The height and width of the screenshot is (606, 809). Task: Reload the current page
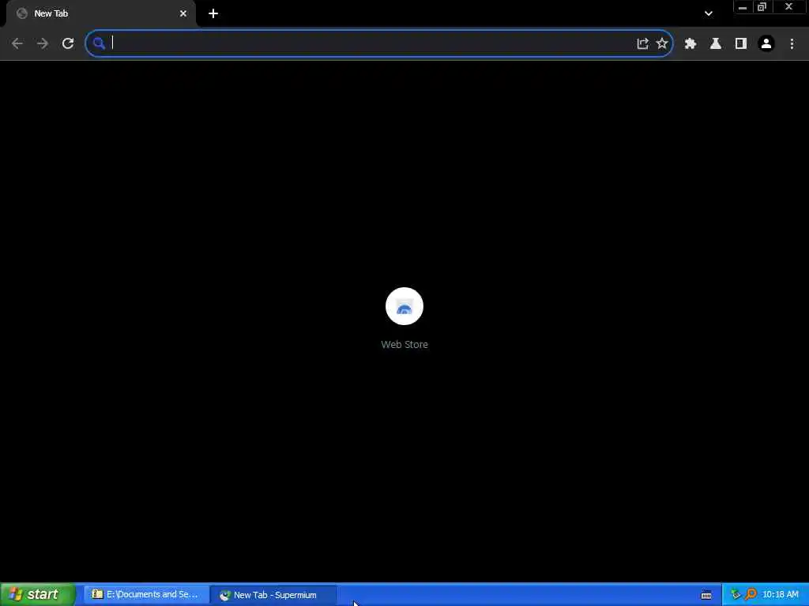point(68,44)
